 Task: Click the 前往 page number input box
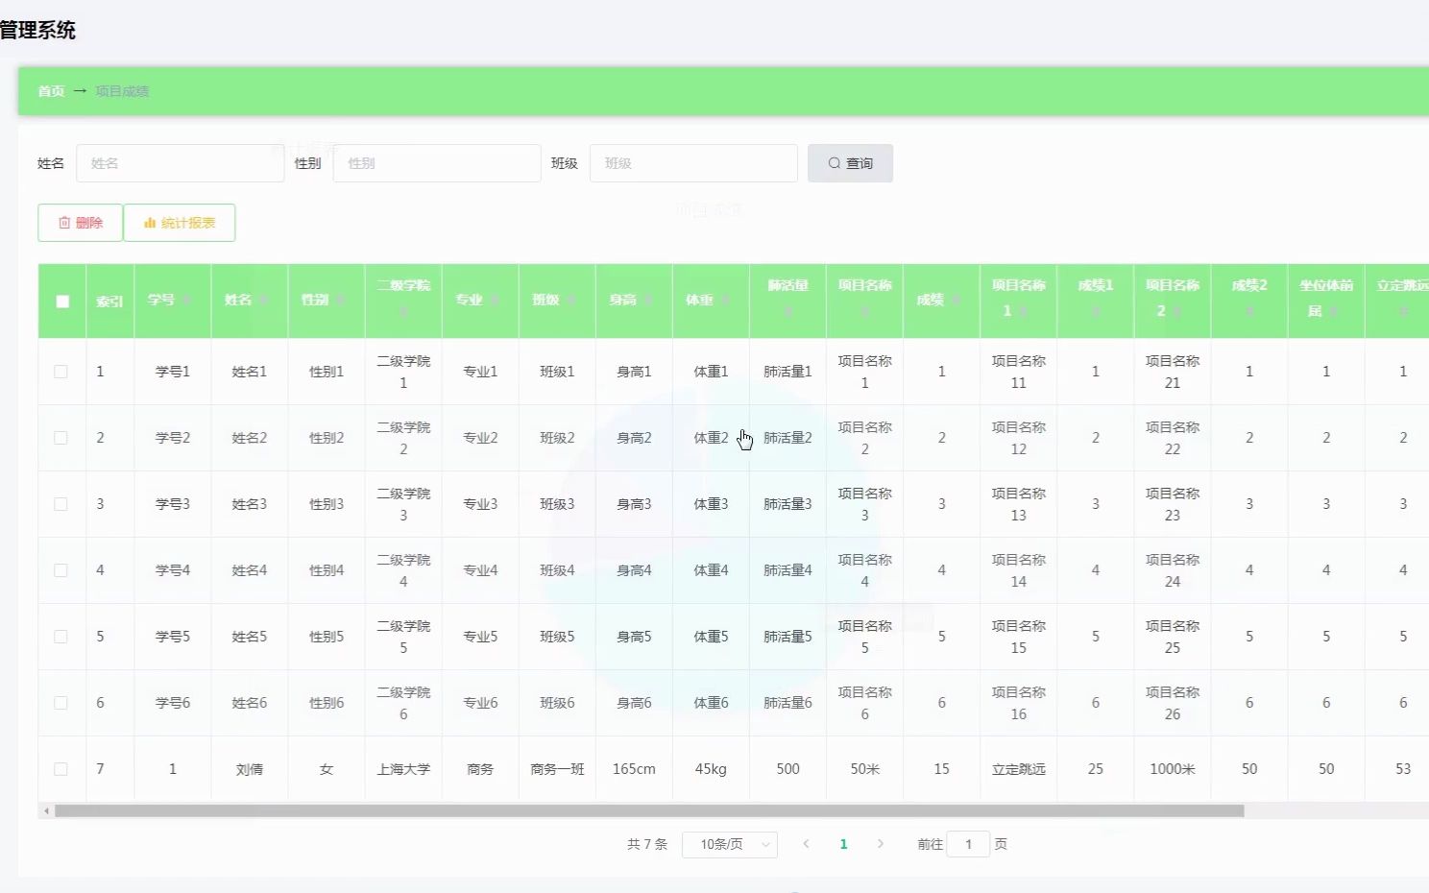coord(968,844)
